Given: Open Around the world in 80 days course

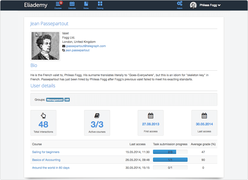Looking at the screenshot, I should click(x=51, y=168).
